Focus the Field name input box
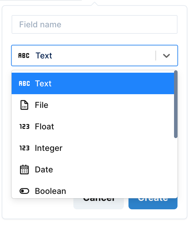This screenshot has height=225, width=192. 94,24
